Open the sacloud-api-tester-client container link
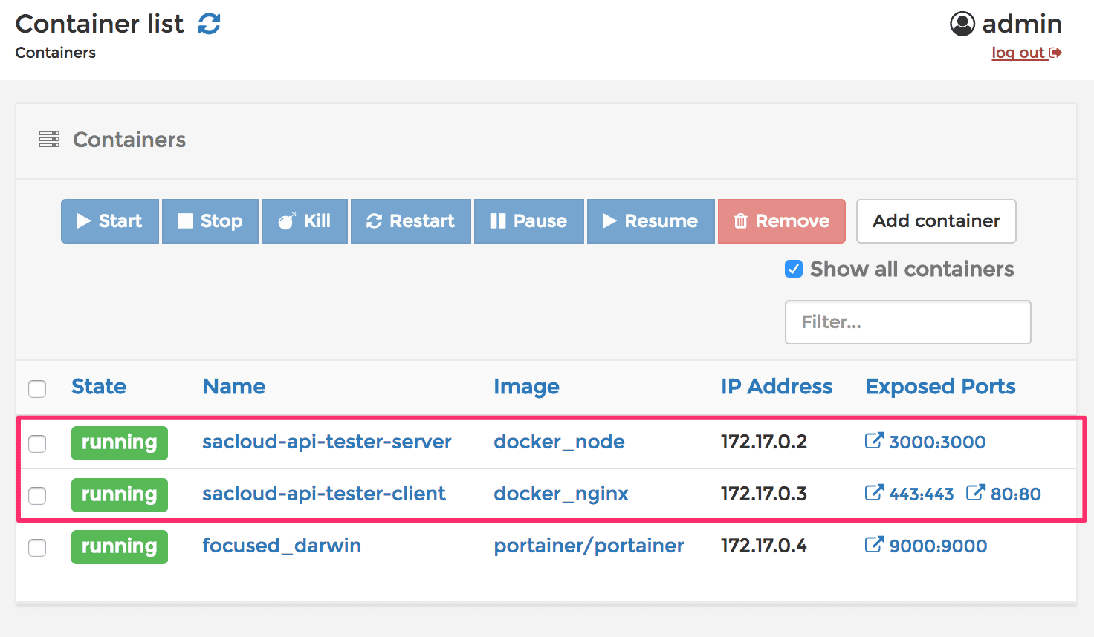 324,494
